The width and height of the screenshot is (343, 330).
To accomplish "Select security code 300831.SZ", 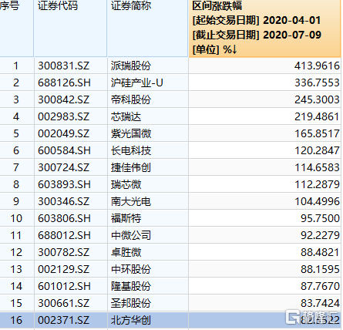I will coord(64,66).
